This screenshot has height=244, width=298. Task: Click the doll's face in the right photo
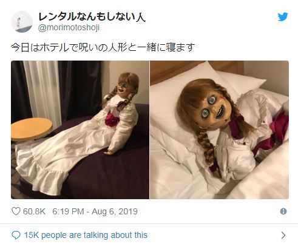coord(211,109)
